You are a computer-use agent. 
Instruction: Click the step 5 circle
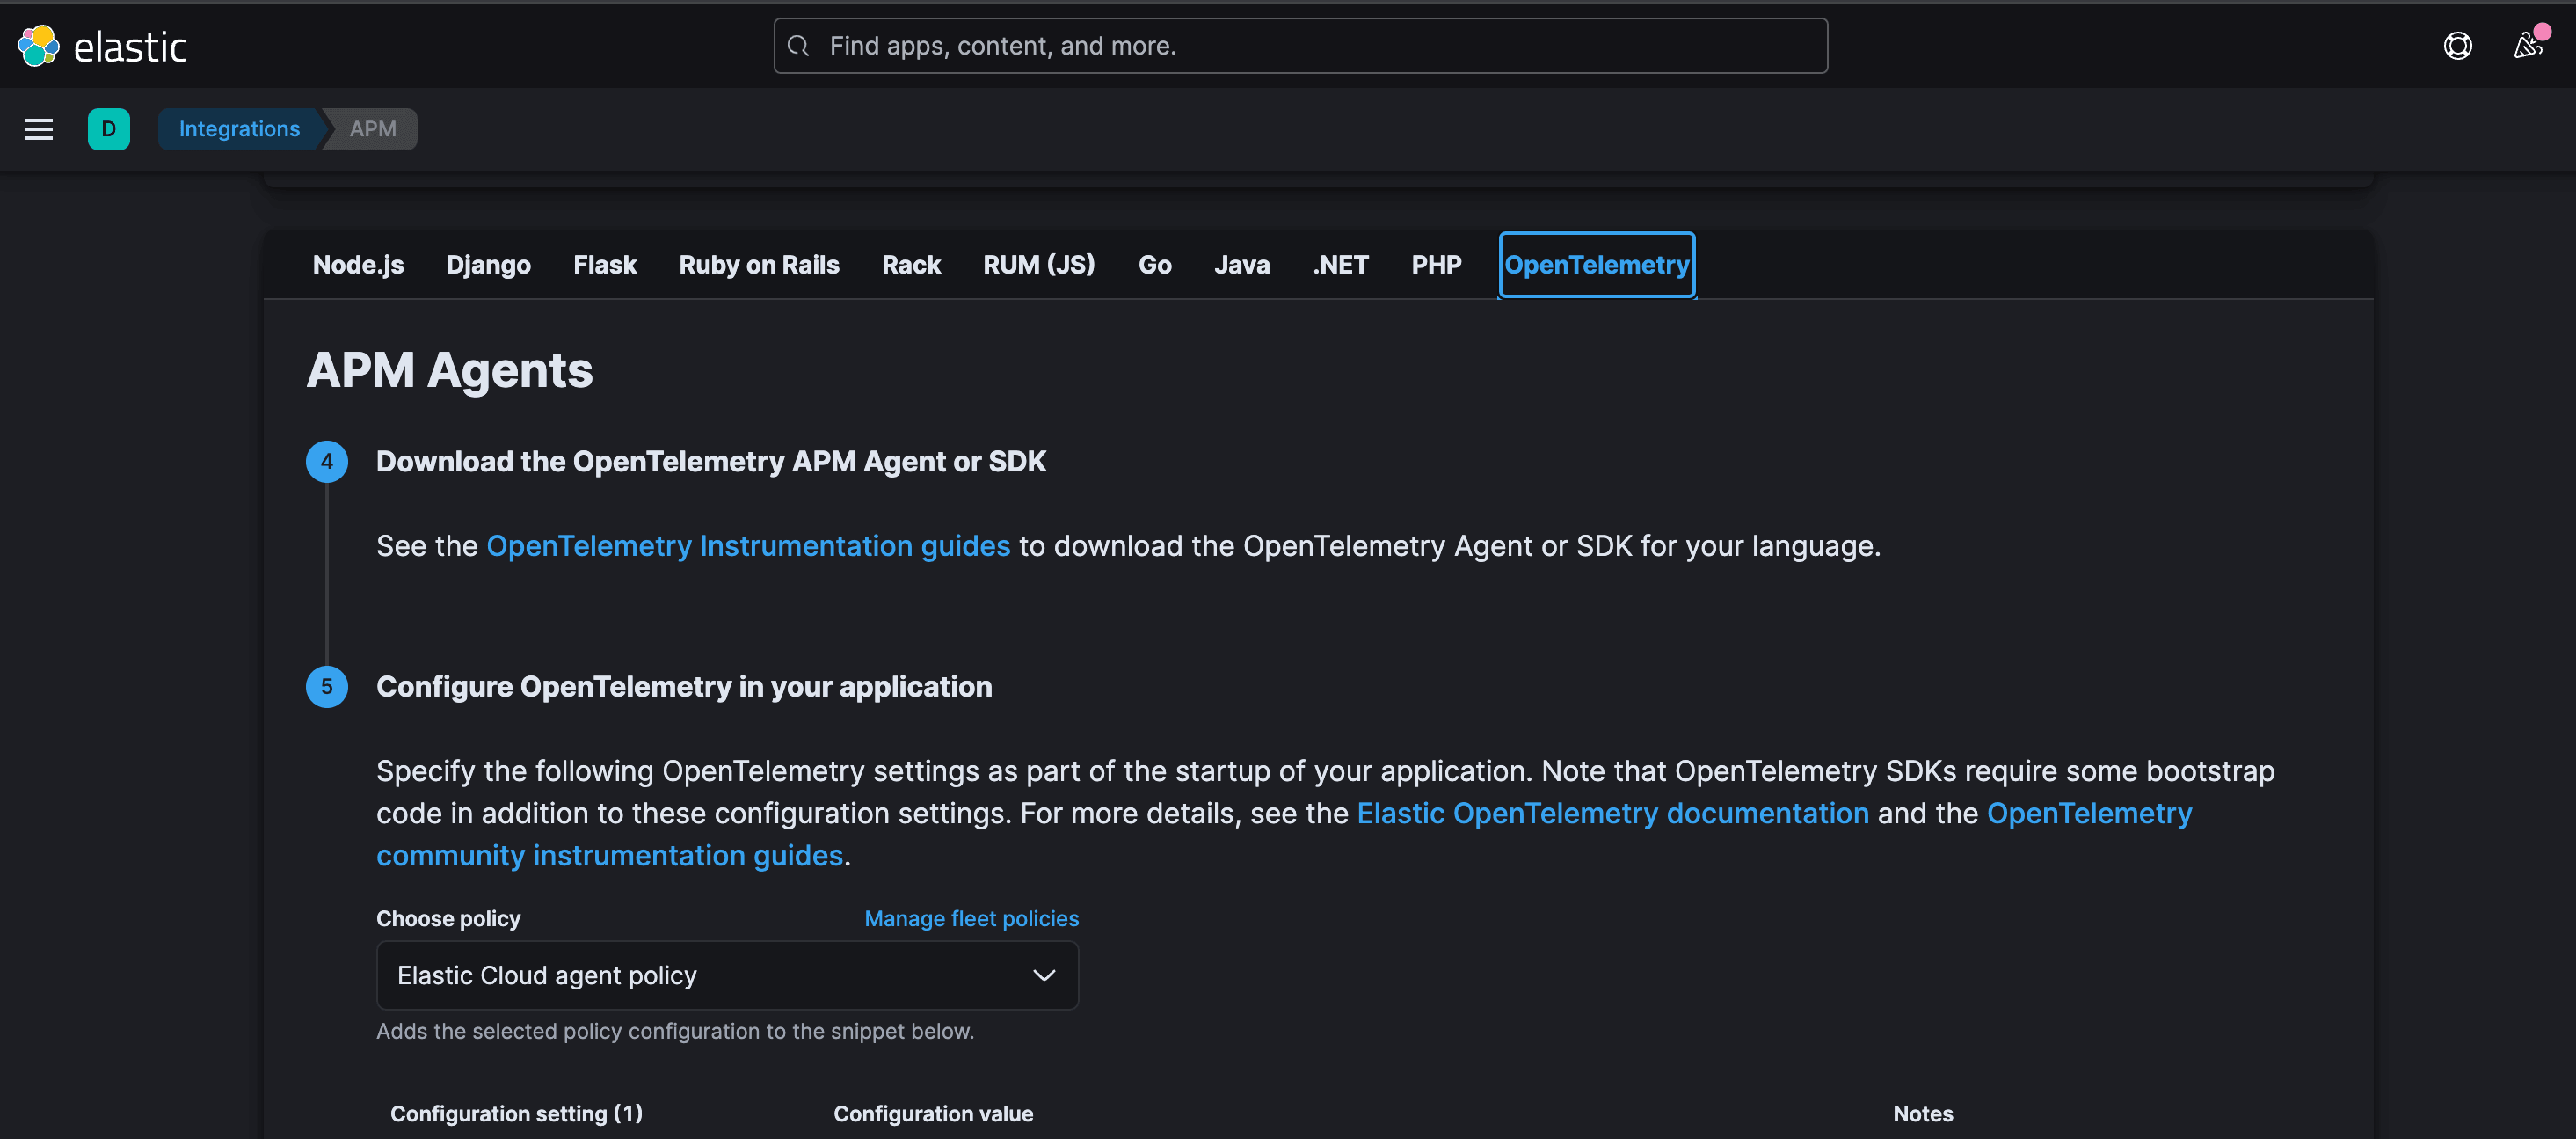327,687
